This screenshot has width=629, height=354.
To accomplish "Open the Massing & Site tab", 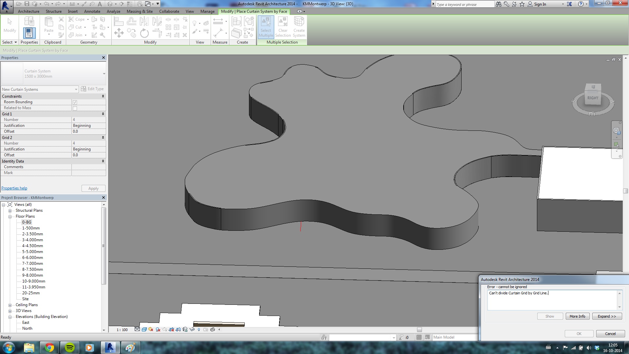I will pyautogui.click(x=140, y=11).
